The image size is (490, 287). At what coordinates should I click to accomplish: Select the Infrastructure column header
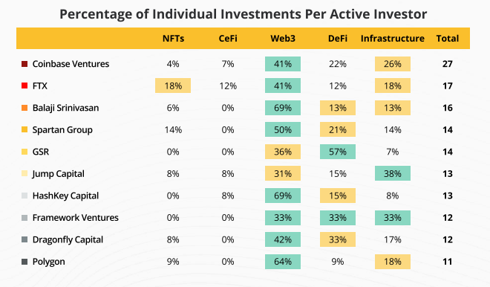pos(393,39)
